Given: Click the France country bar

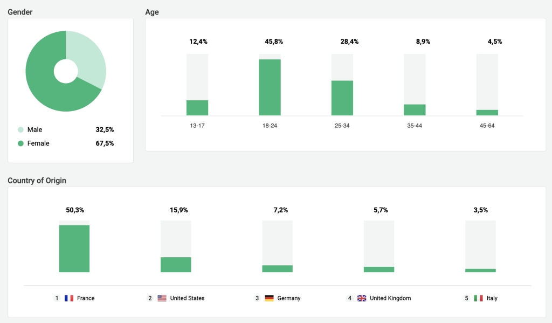Looking at the screenshot, I should point(74,249).
